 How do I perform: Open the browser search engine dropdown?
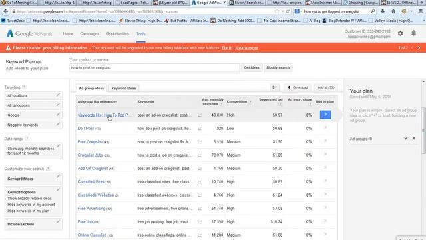point(298,11)
